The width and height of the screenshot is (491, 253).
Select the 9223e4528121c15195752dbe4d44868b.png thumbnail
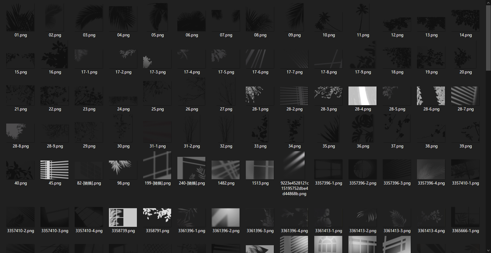coord(294,165)
